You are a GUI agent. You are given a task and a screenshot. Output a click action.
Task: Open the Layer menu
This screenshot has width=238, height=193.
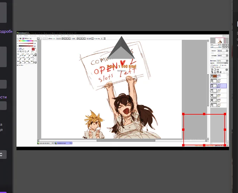(41, 36)
